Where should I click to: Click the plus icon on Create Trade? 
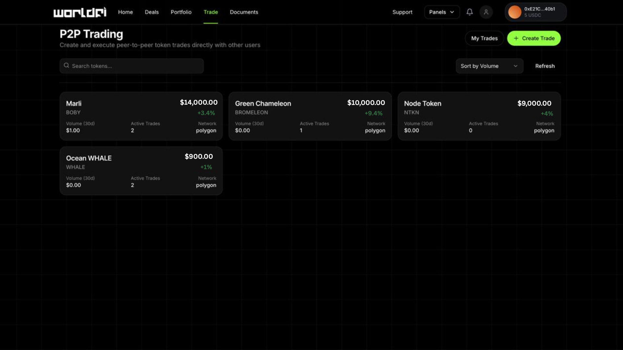[x=516, y=38]
